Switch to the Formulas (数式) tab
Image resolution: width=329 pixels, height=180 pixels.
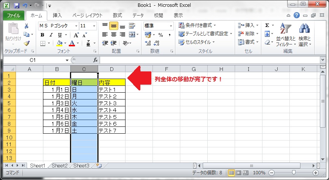(117, 16)
